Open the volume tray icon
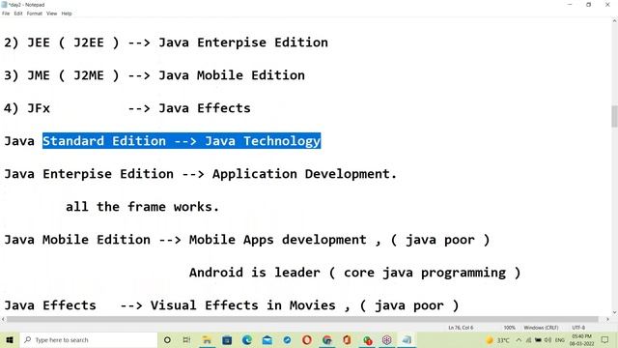 (x=548, y=339)
